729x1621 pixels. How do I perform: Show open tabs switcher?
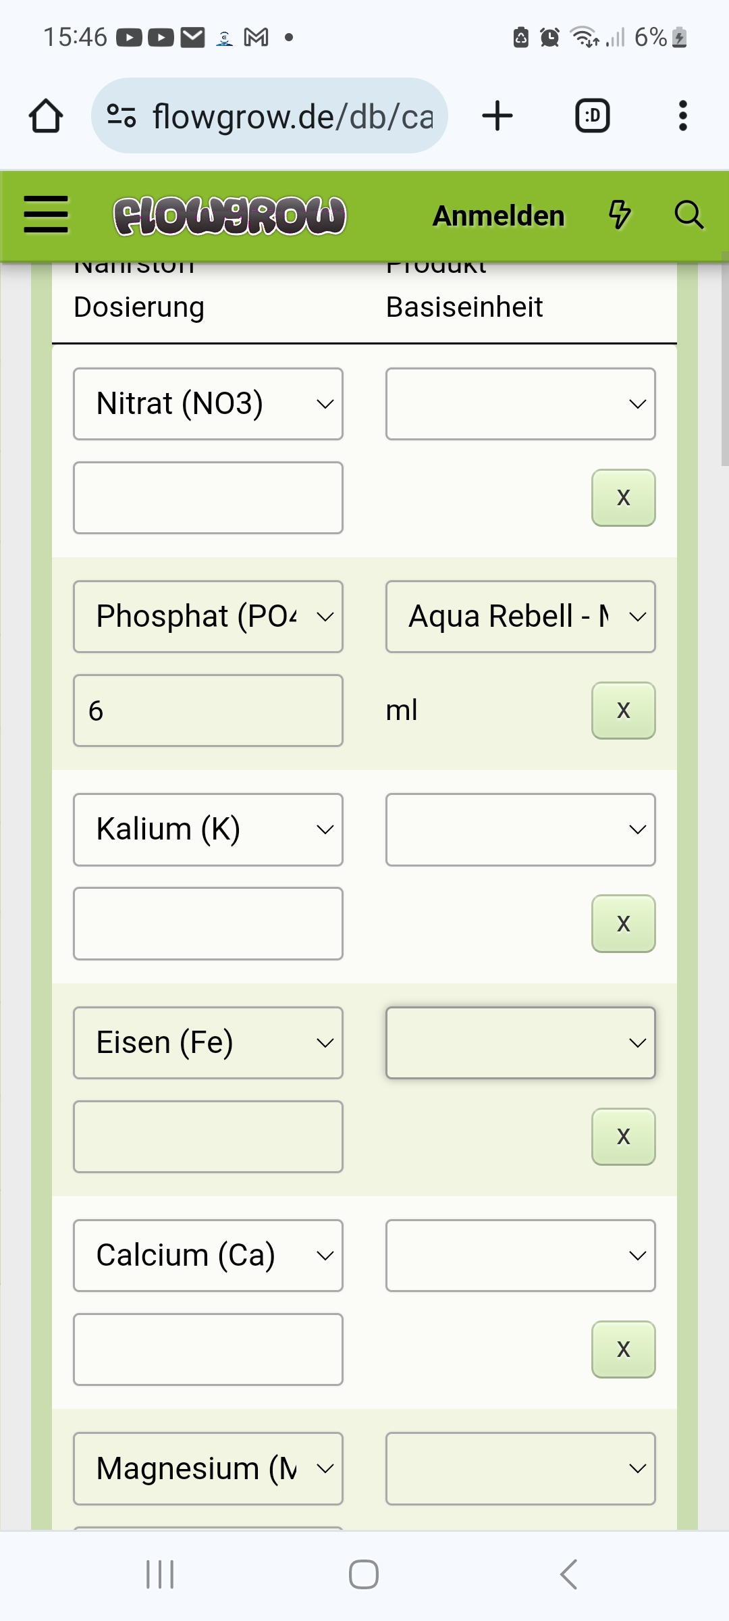click(x=592, y=115)
